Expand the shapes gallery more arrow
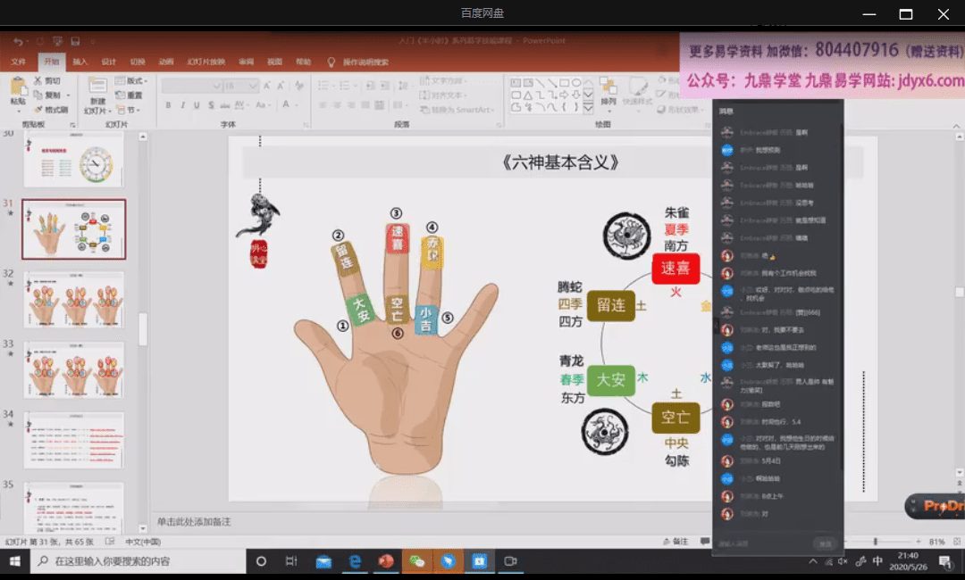 (x=587, y=108)
